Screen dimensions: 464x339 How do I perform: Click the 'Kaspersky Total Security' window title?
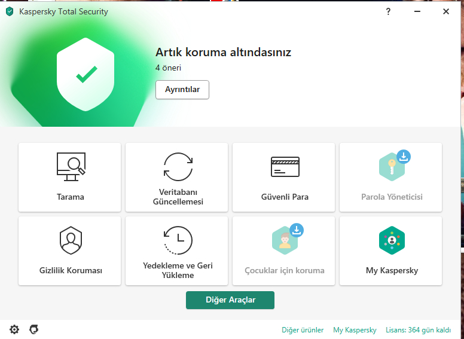click(x=63, y=12)
